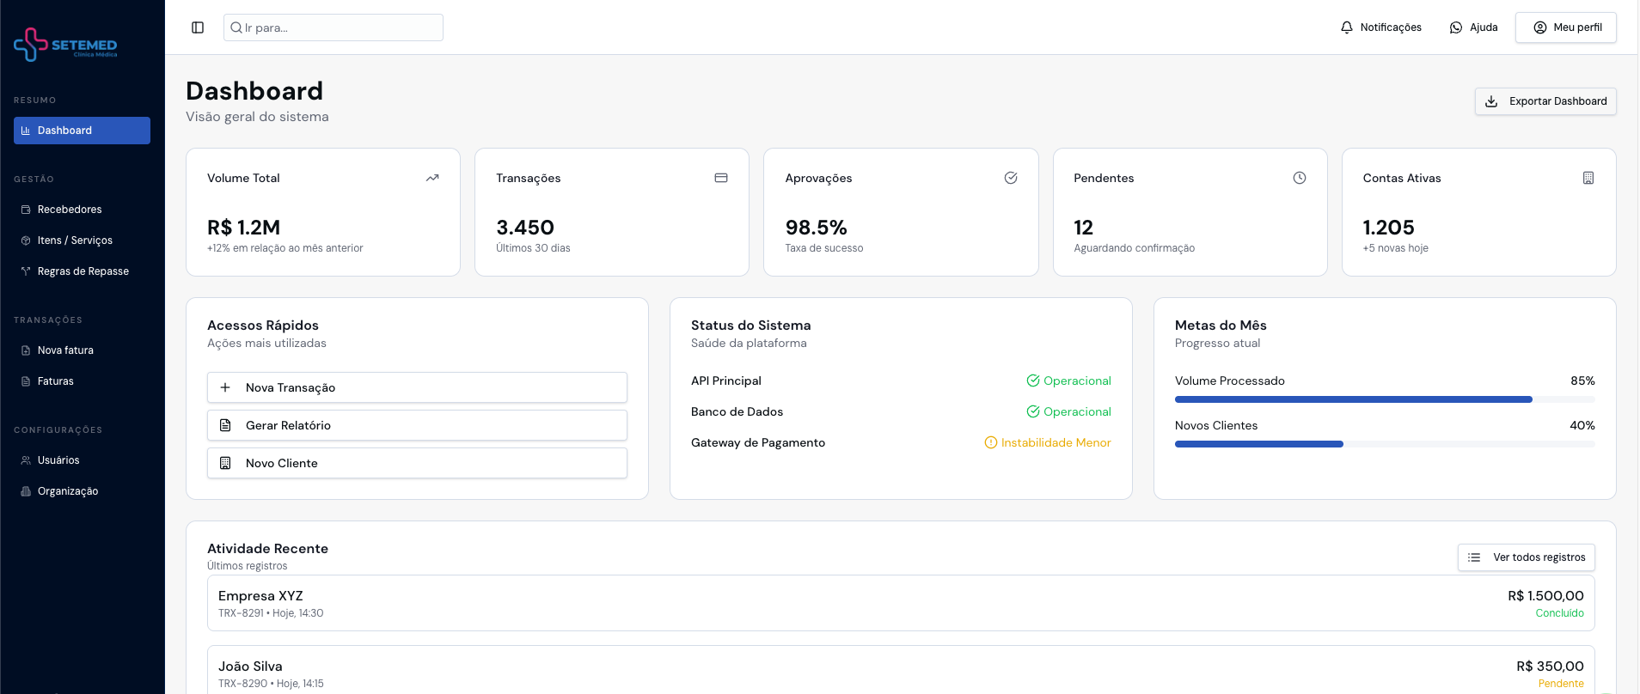
Task: Focus the Ir para search field
Action: [334, 27]
